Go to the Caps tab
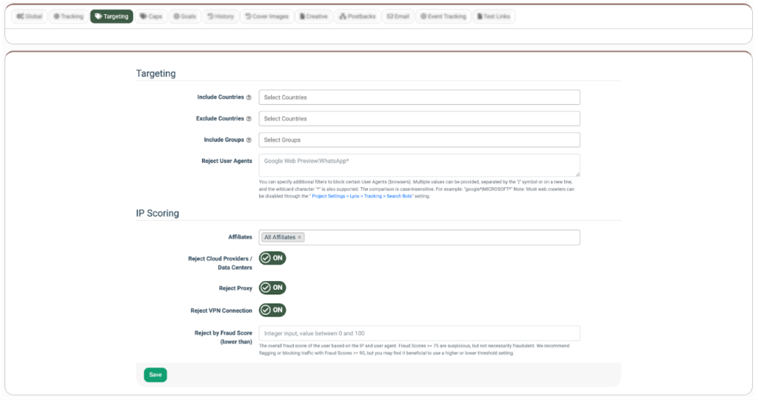 click(x=151, y=16)
